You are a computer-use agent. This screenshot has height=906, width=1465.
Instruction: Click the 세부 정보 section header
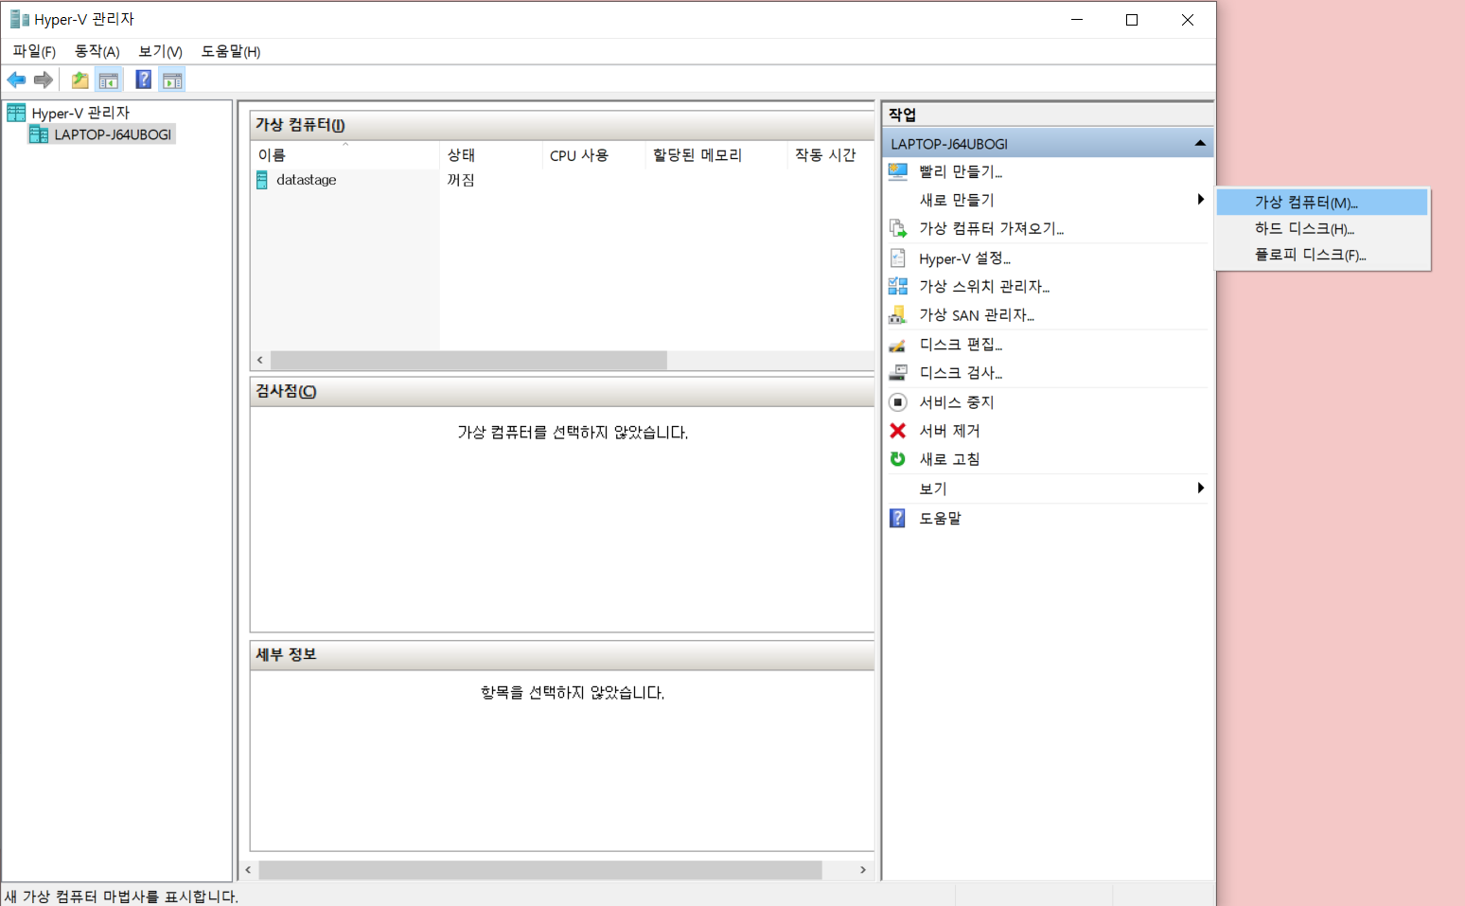[x=562, y=655]
